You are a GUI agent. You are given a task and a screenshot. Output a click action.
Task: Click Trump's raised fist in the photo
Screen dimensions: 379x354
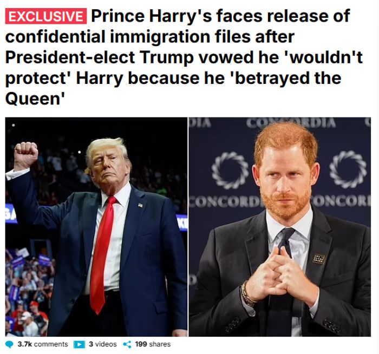click(x=26, y=155)
